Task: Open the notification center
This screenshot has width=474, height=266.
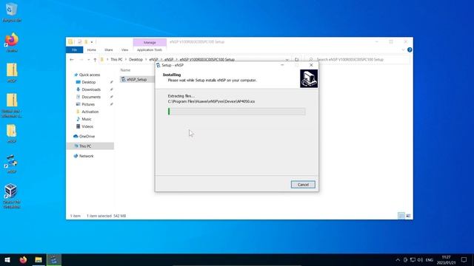Action: pos(464,259)
